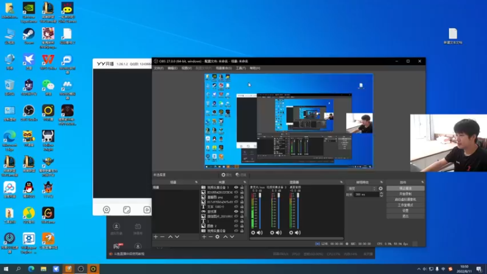Click fullscreen capture icon in YY开播 window

[x=127, y=209]
